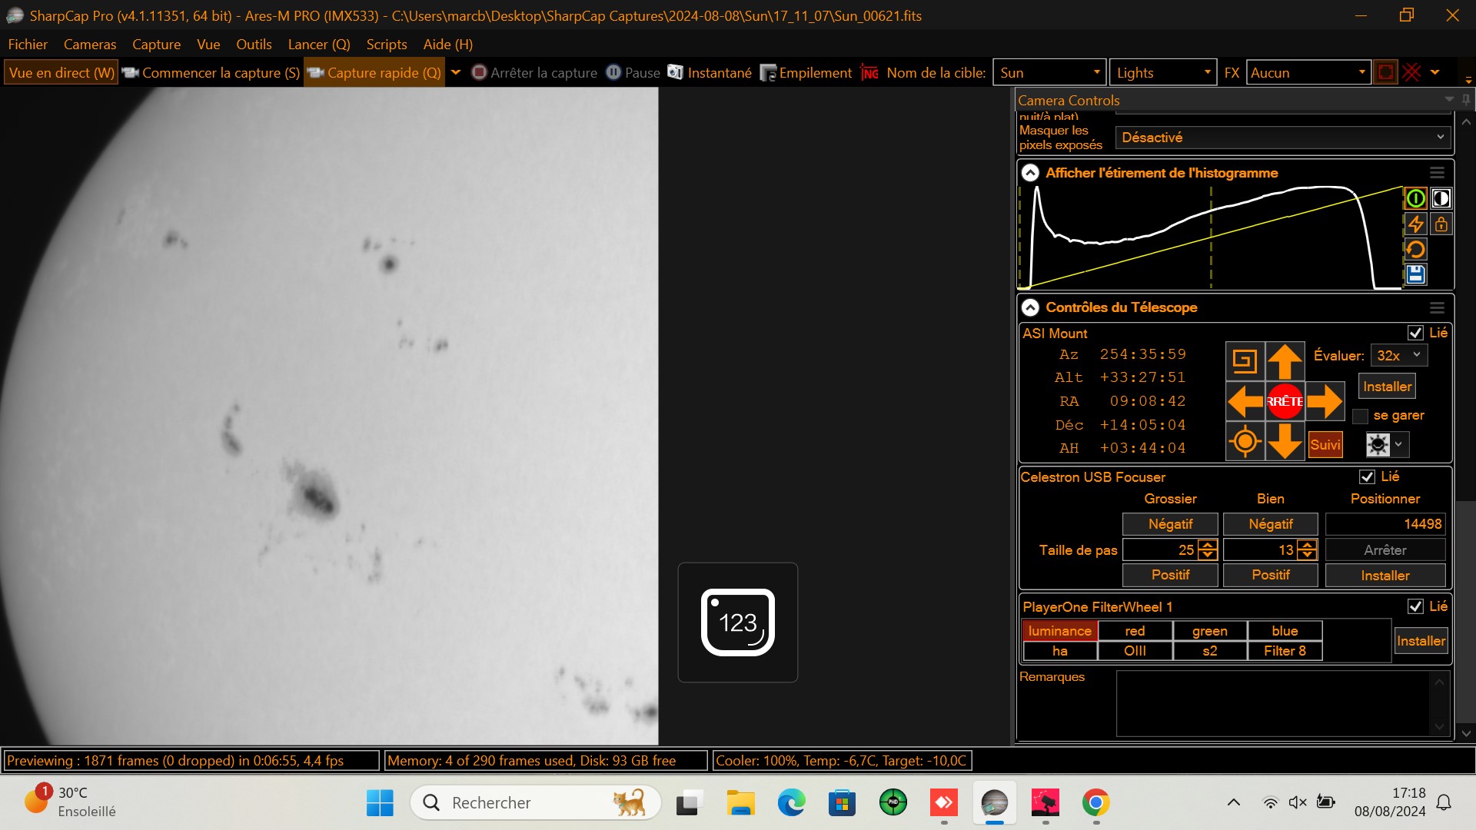The height and width of the screenshot is (830, 1476).
Task: Open the Outils menu
Action: pos(254,45)
